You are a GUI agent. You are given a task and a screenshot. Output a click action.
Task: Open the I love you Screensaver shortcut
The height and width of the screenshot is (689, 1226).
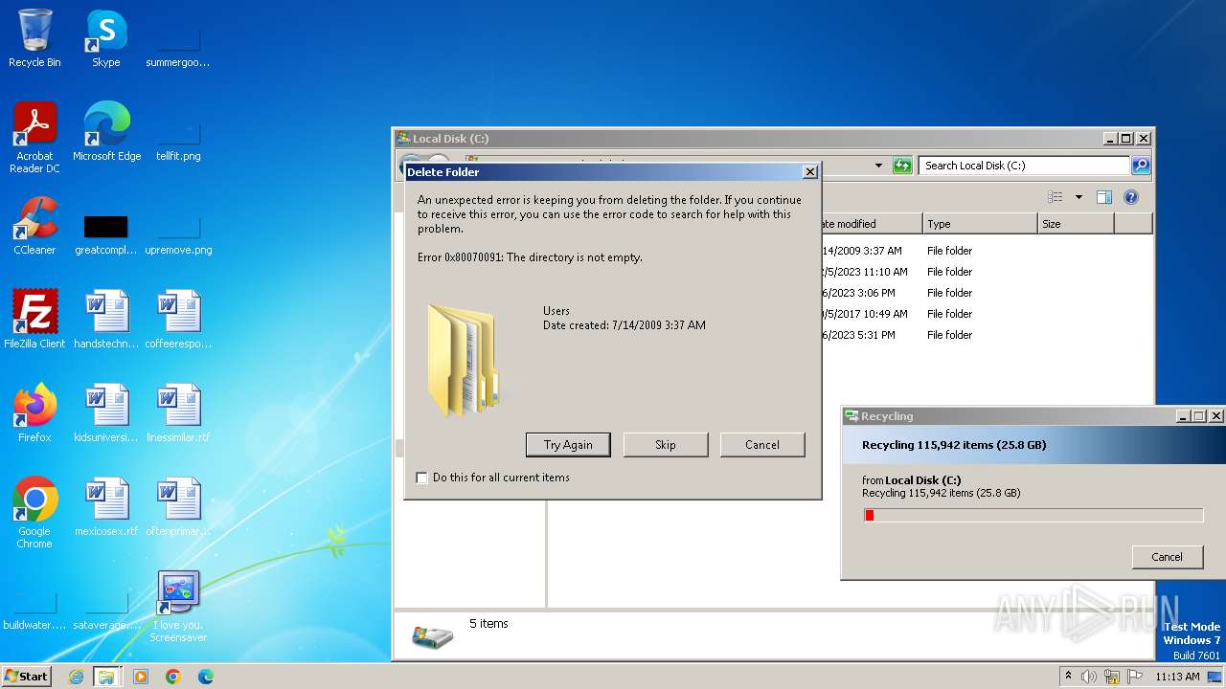coord(178,607)
